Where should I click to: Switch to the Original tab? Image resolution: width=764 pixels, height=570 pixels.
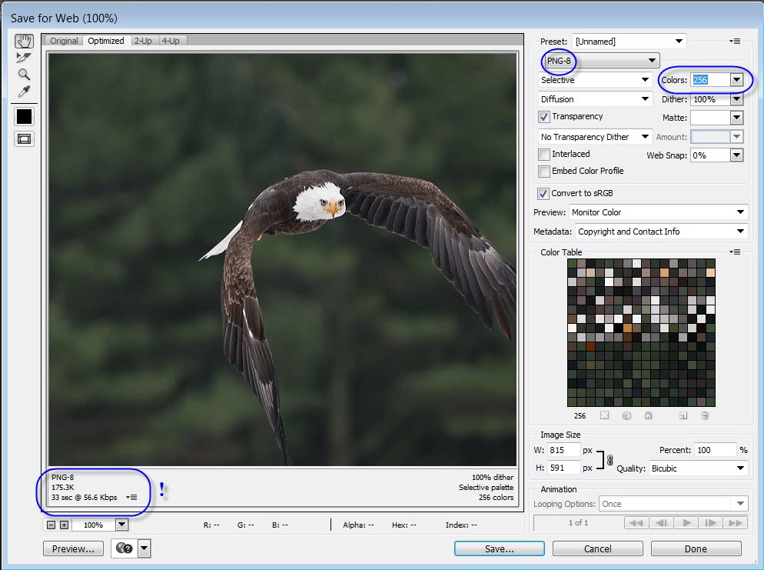64,41
